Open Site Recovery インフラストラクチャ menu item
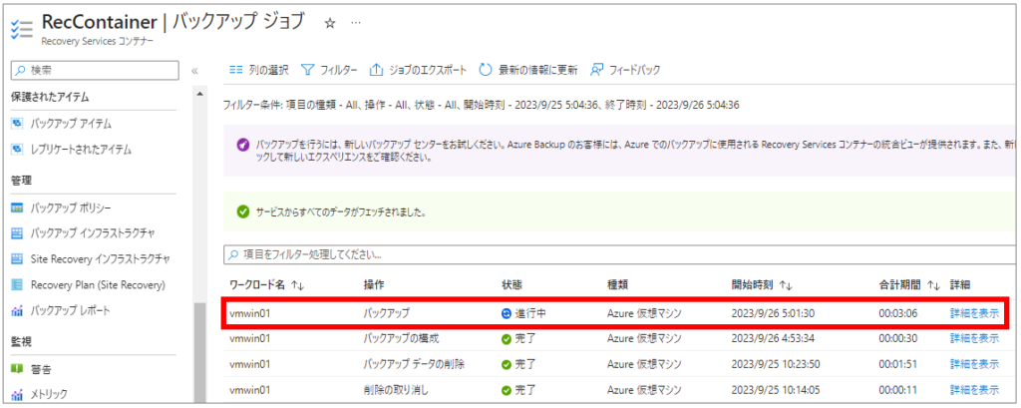This screenshot has height=408, width=1021. point(101,258)
